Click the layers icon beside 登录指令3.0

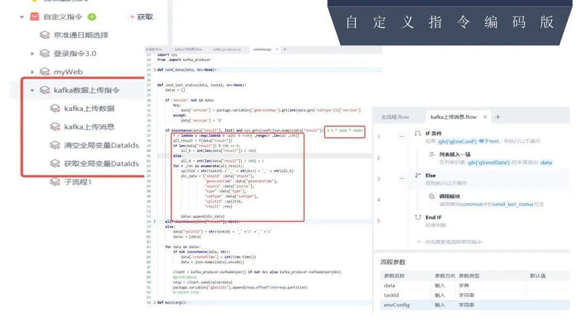pyautogui.click(x=44, y=53)
